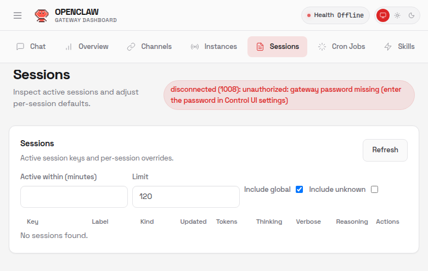Image resolution: width=428 pixels, height=271 pixels.
Task: Click the Channels link icon
Action: pos(131,47)
